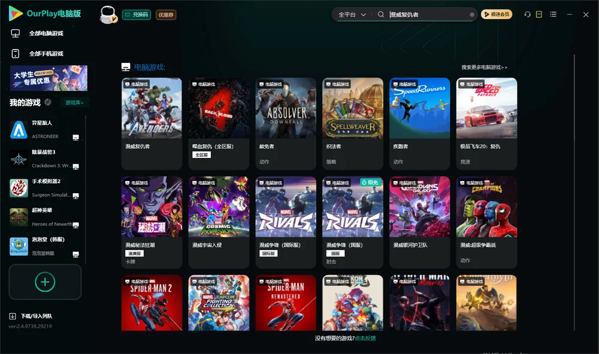Image resolution: width=599 pixels, height=354 pixels.
Task: Open the 漫威银河护卫队 game card
Action: [x=419, y=222]
